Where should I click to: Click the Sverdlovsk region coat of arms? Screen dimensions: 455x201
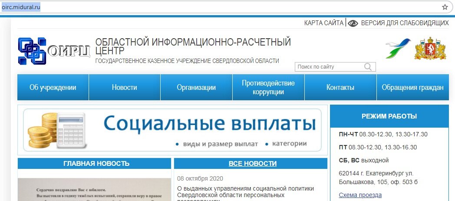click(431, 49)
